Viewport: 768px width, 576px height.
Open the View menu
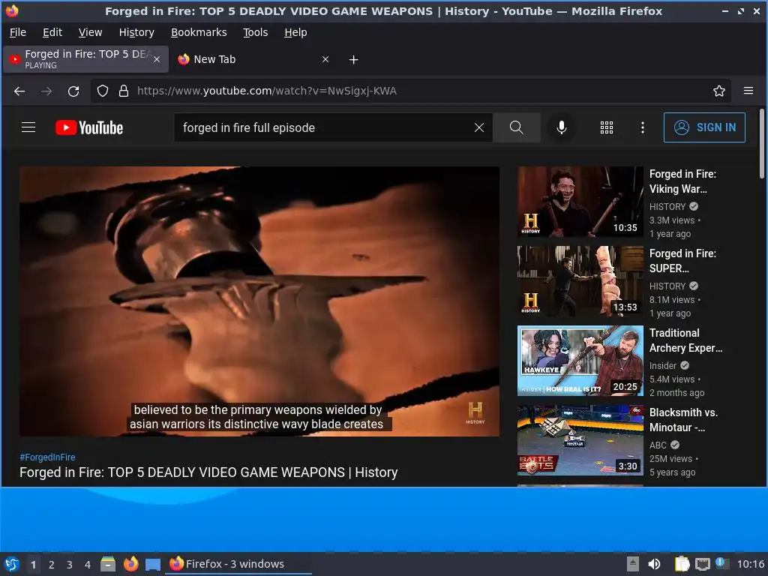click(91, 32)
